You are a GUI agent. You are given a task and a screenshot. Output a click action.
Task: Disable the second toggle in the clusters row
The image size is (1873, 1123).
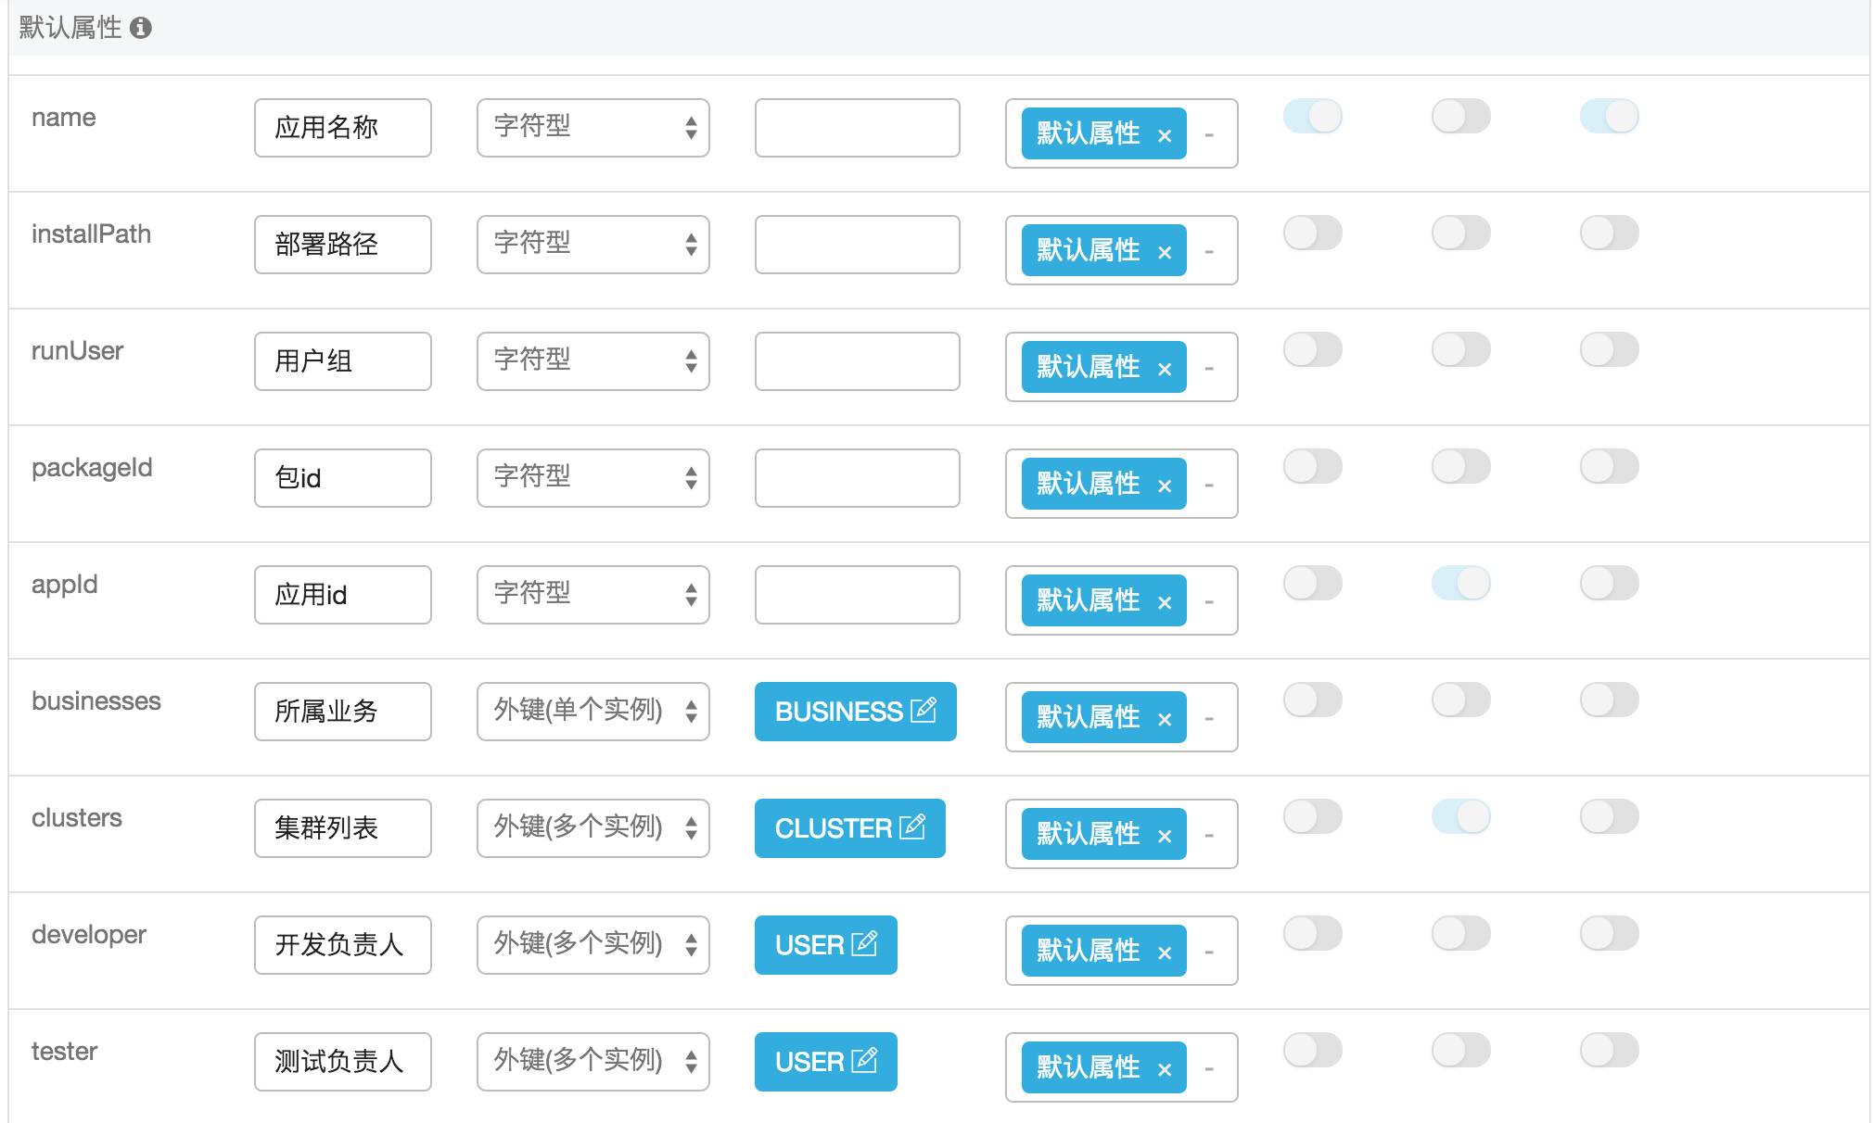click(1460, 816)
